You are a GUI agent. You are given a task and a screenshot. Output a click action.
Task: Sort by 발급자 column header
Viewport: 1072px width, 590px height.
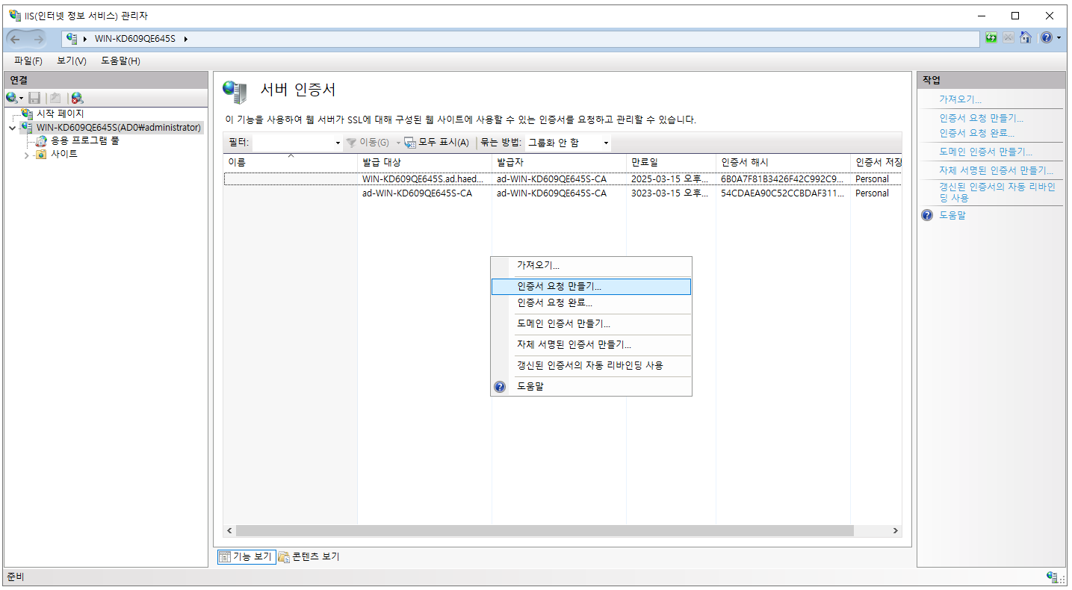[559, 162]
